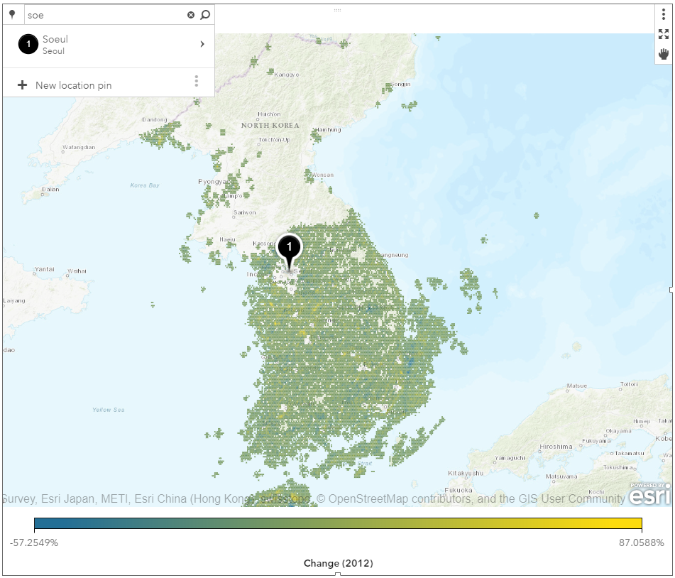
Task: Click the numbered pin icon beside Soeul result
Action: tap(28, 45)
